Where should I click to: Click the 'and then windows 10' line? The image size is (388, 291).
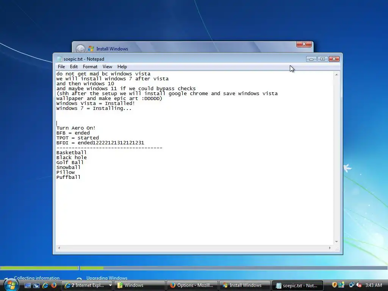click(85, 84)
